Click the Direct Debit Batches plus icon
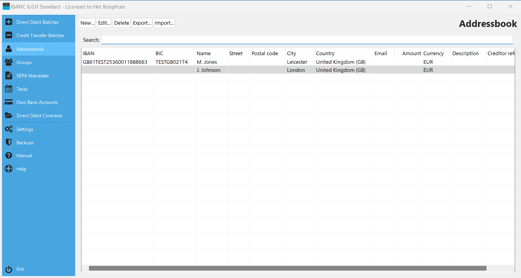The height and width of the screenshot is (278, 521). click(x=9, y=22)
